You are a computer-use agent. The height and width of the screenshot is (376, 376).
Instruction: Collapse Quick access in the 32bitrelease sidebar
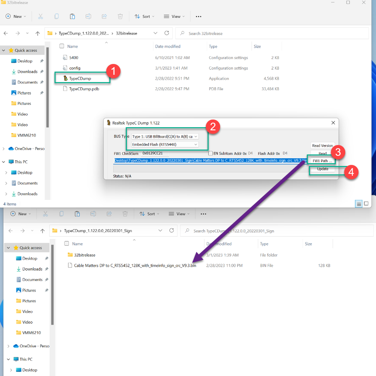(x=3, y=50)
